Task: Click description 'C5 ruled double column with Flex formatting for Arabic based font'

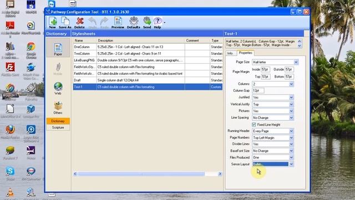Action: (x=140, y=74)
